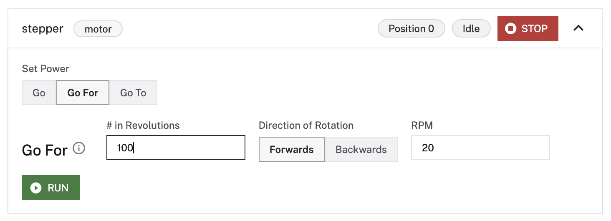Select the Go For tab
The image size is (611, 221).
point(83,93)
